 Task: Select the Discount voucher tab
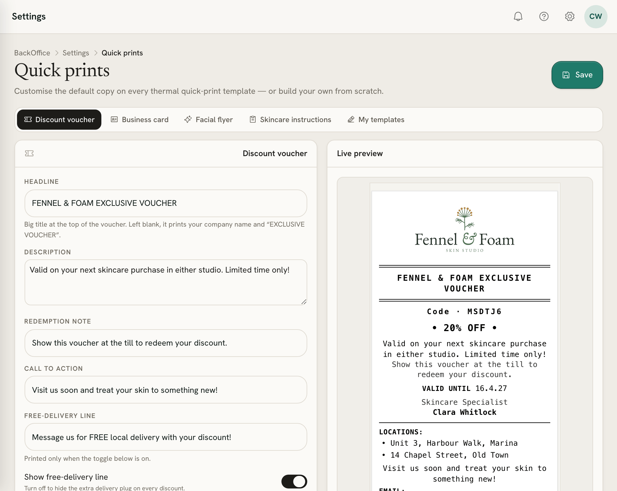point(59,120)
